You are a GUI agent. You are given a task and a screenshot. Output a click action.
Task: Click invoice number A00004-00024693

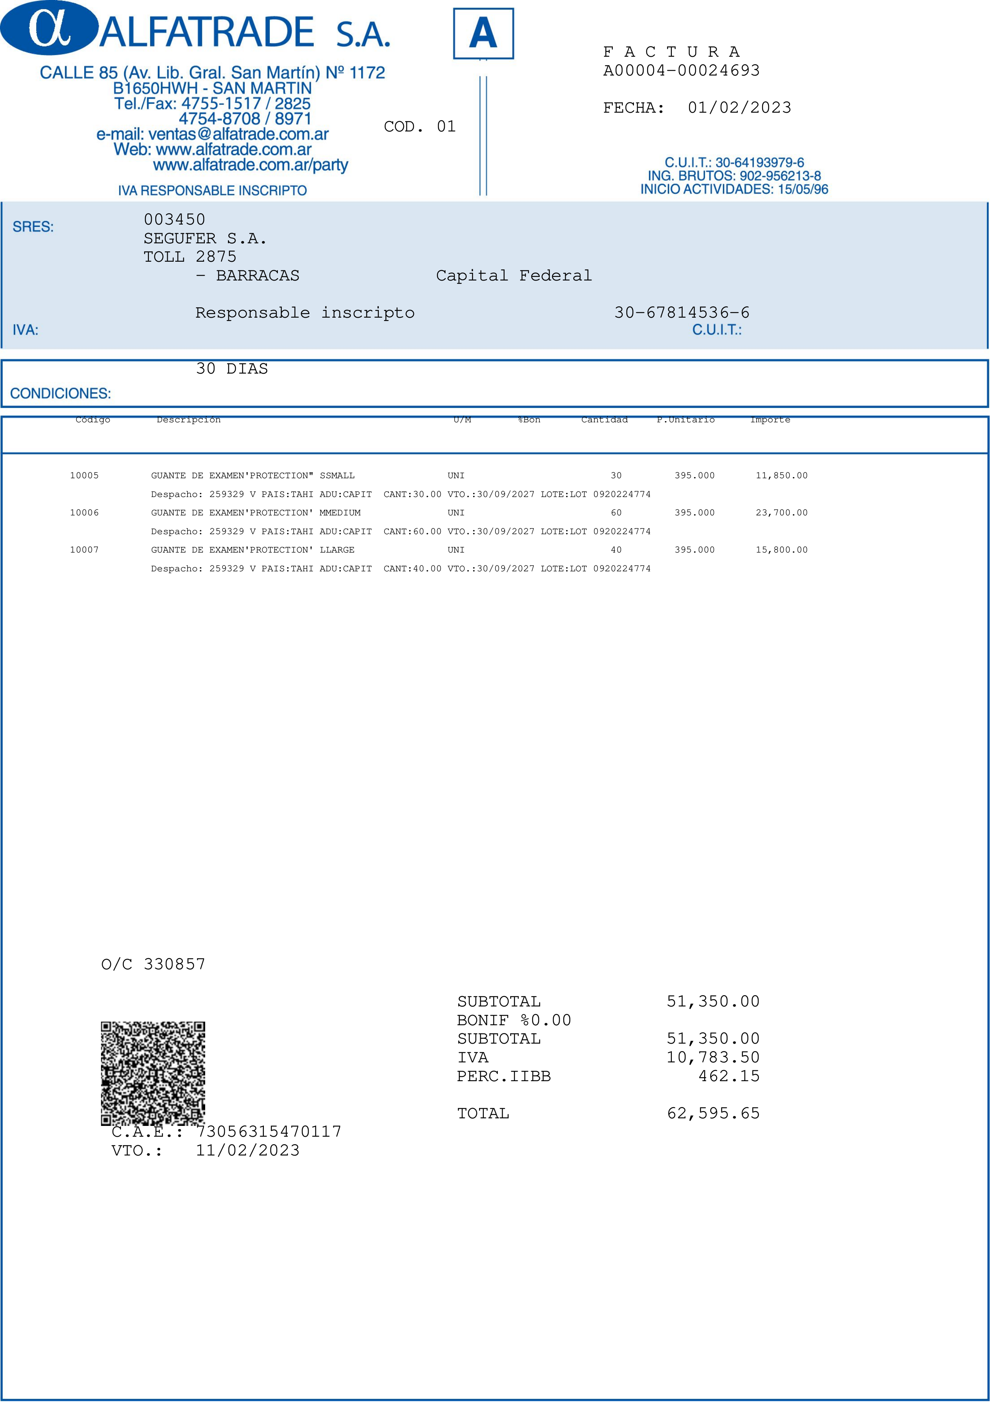pyautogui.click(x=681, y=71)
